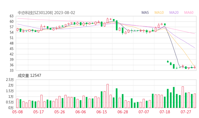The height and width of the screenshot is (118, 199).
Task: Click the chart title 中亦科技[SZ301208] 2023-08-02
Action: click(47, 13)
